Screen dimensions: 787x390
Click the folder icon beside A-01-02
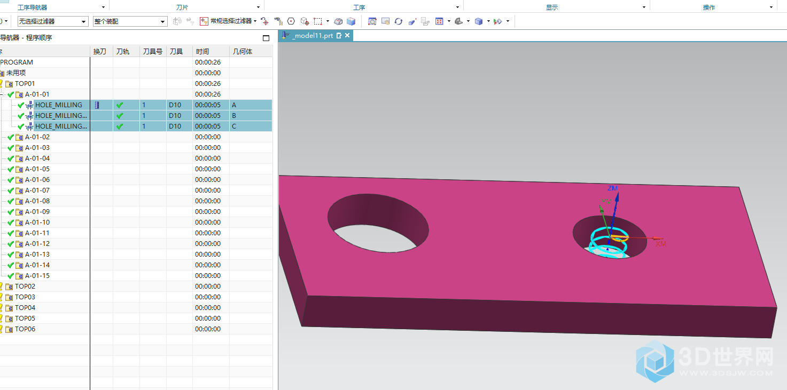19,137
